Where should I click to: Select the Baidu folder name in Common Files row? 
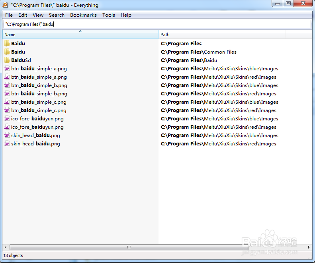[x=18, y=52]
